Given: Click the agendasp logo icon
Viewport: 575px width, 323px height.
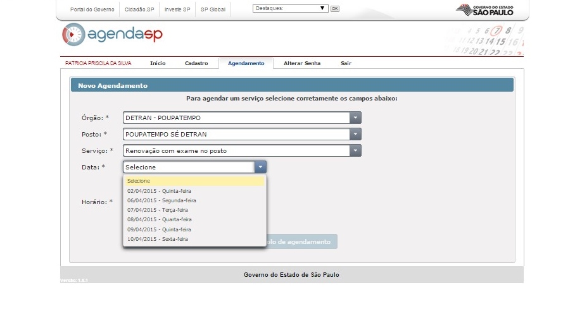Looking at the screenshot, I should (73, 35).
